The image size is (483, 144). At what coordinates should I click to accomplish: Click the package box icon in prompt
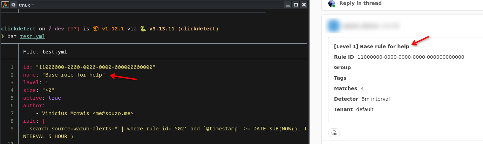(96, 29)
